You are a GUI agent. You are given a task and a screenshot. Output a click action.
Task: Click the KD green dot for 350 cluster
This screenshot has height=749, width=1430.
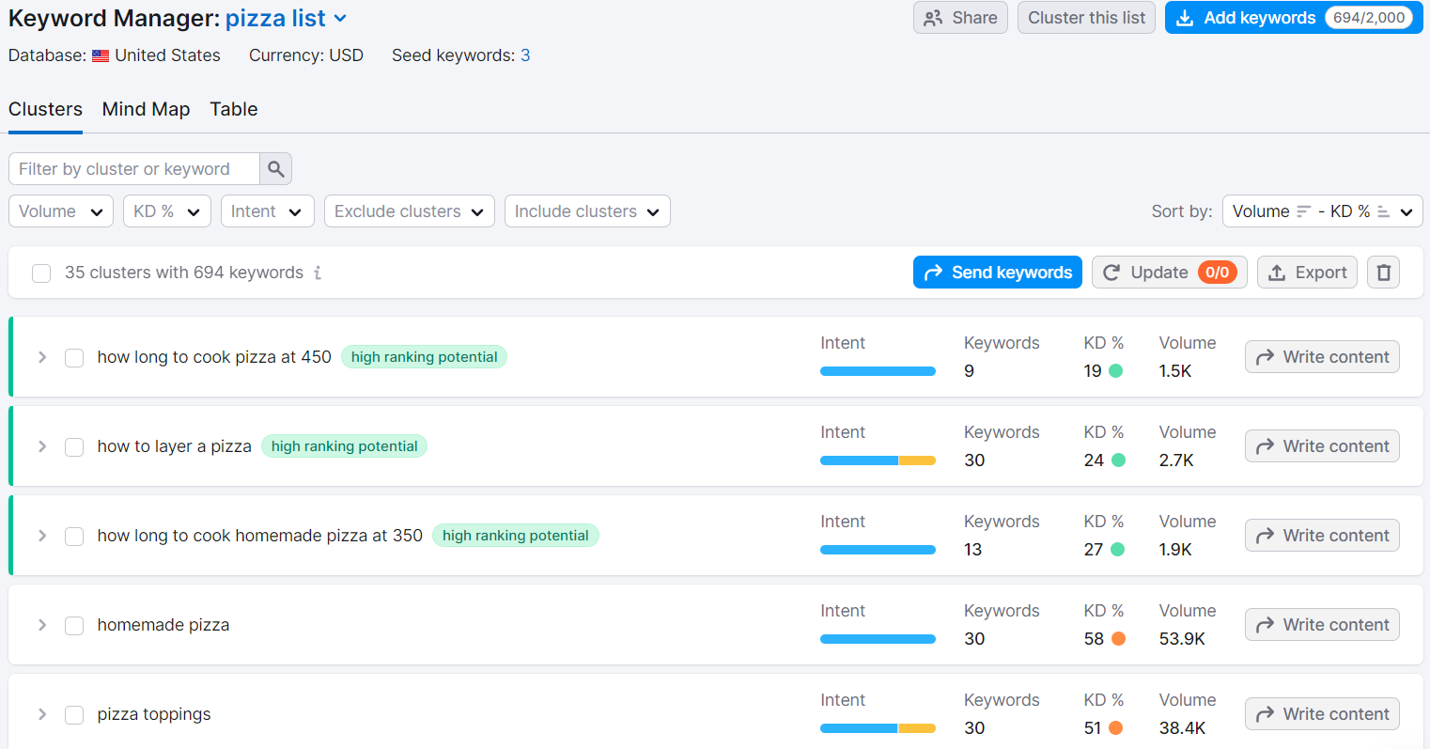pyautogui.click(x=1117, y=549)
